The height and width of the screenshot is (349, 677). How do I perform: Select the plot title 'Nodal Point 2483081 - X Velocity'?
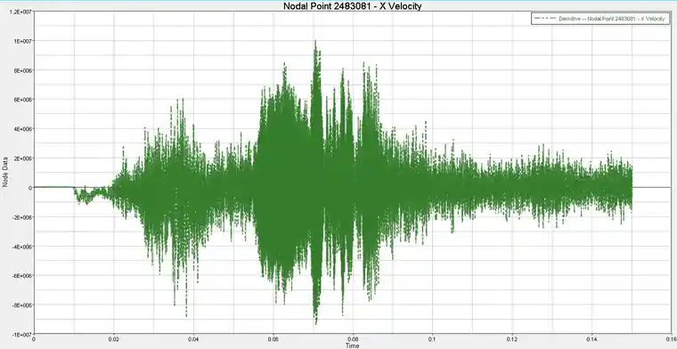[353, 6]
